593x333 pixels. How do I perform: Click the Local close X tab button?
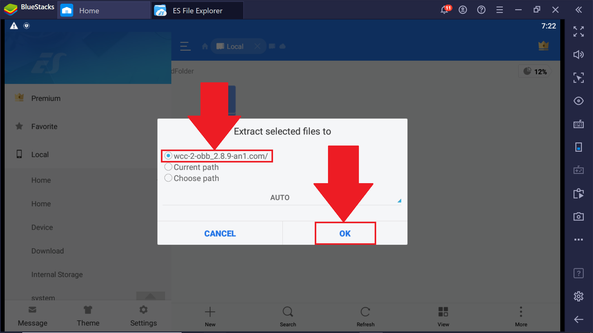point(257,46)
